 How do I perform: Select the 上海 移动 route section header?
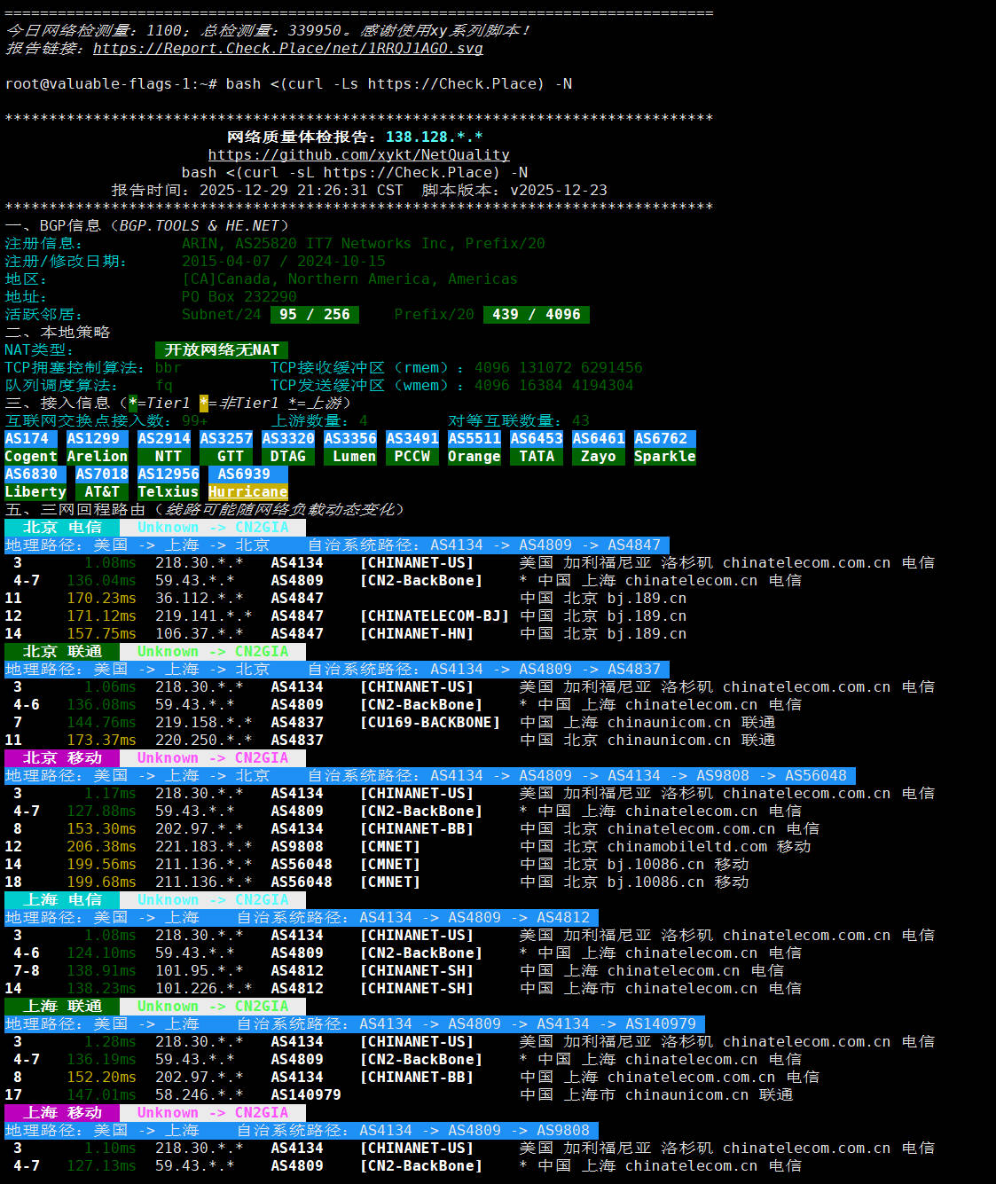coord(62,1113)
